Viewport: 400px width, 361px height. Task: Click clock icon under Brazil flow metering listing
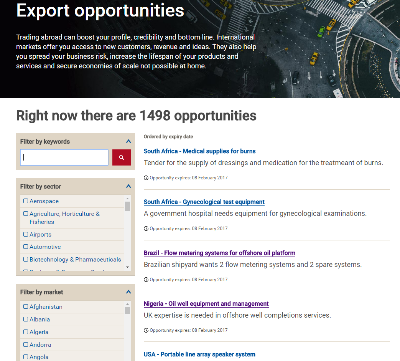(x=146, y=280)
